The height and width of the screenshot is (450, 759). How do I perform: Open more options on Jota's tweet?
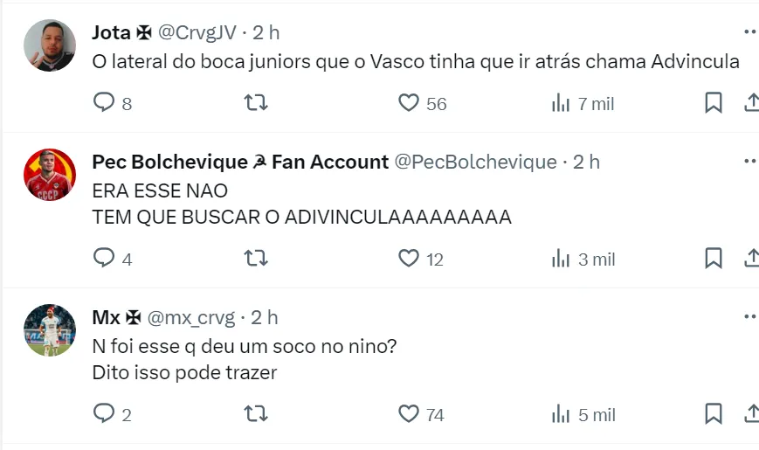point(750,32)
